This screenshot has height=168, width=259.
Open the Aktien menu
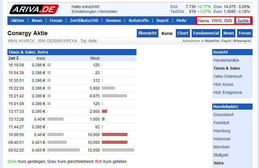point(18,21)
